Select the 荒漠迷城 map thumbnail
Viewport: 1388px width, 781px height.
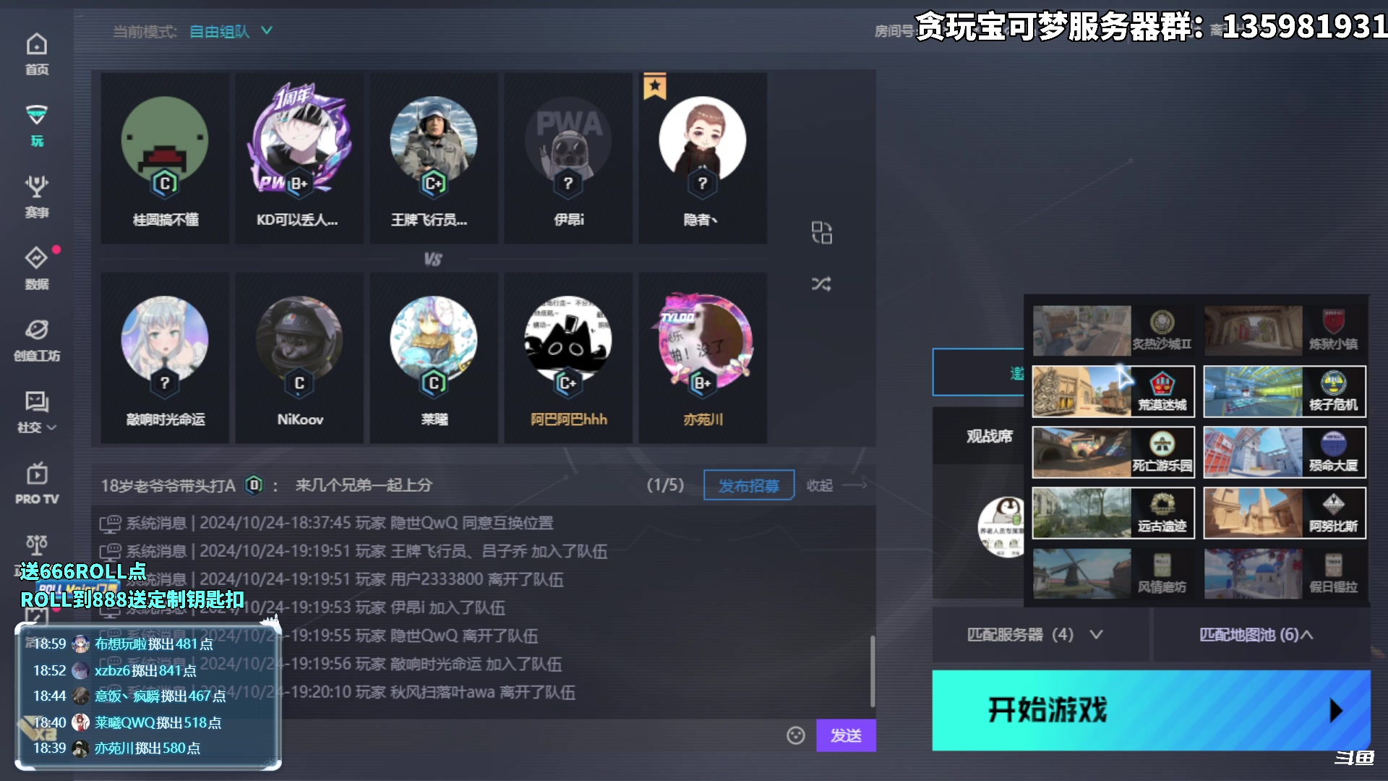click(x=1112, y=391)
